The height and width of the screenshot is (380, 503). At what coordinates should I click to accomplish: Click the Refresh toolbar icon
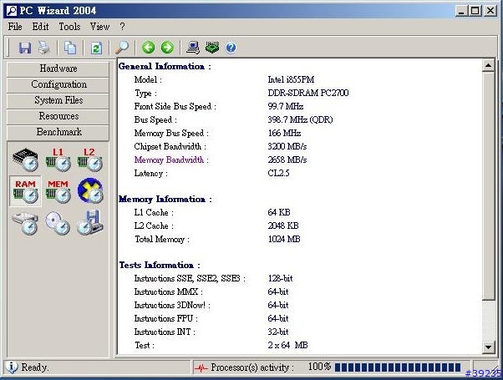[96, 48]
